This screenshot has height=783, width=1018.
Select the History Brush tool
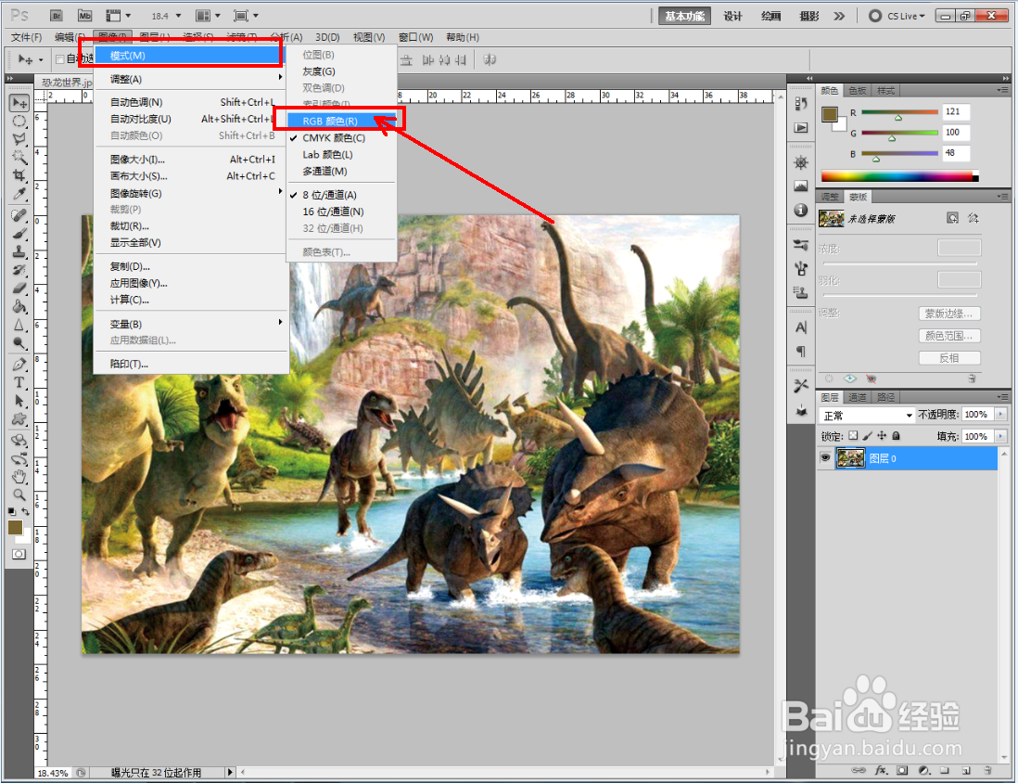(x=19, y=270)
